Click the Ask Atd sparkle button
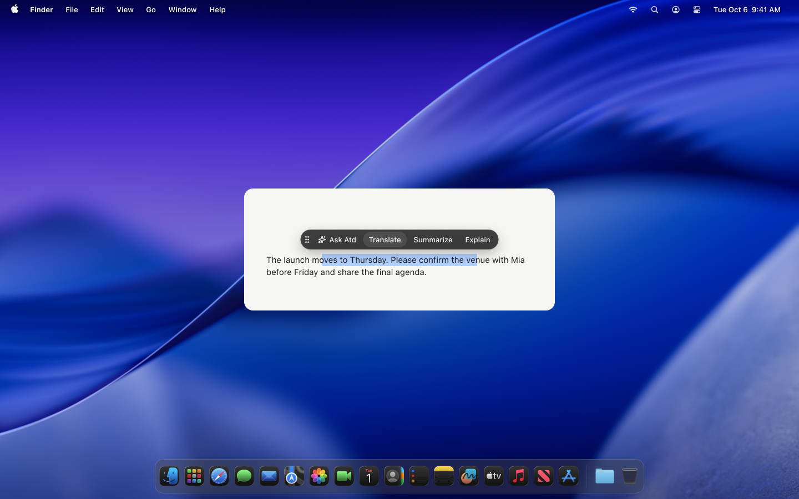 [x=337, y=240]
